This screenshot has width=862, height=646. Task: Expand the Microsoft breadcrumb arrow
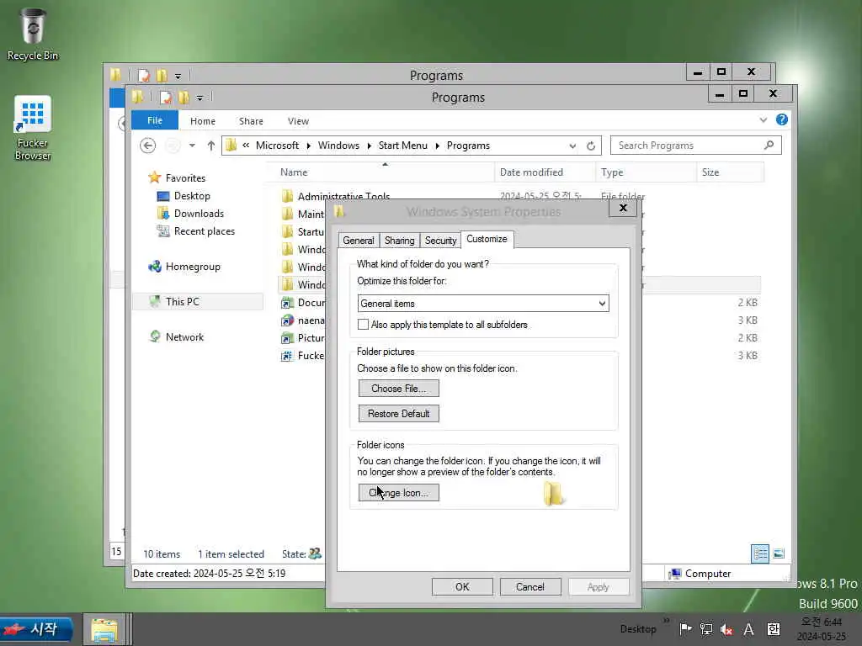[308, 146]
